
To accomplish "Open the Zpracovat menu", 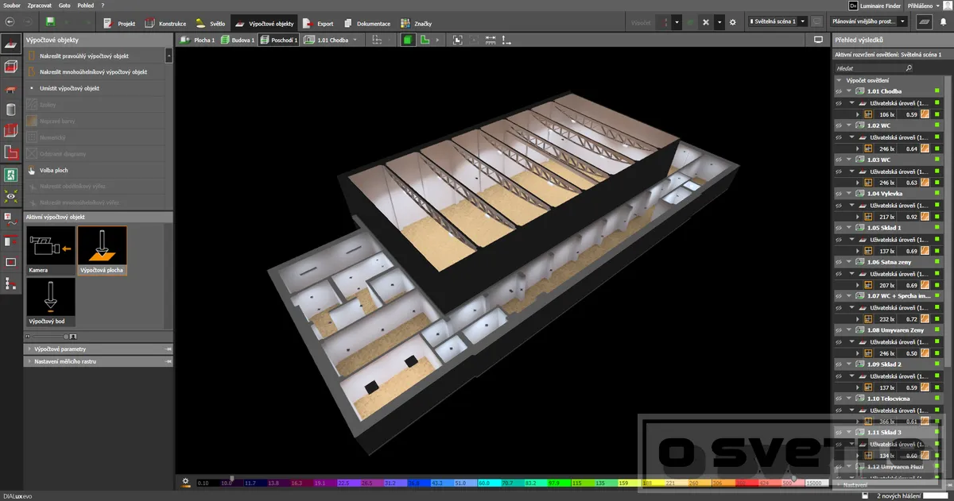I will (x=38, y=6).
